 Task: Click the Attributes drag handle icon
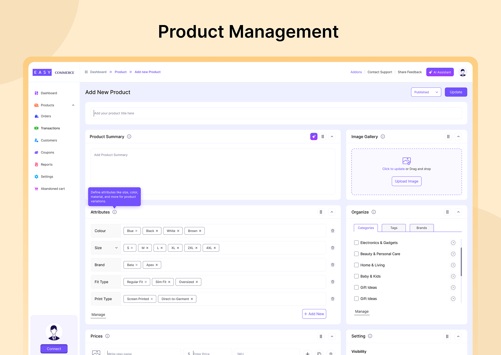coord(321,212)
